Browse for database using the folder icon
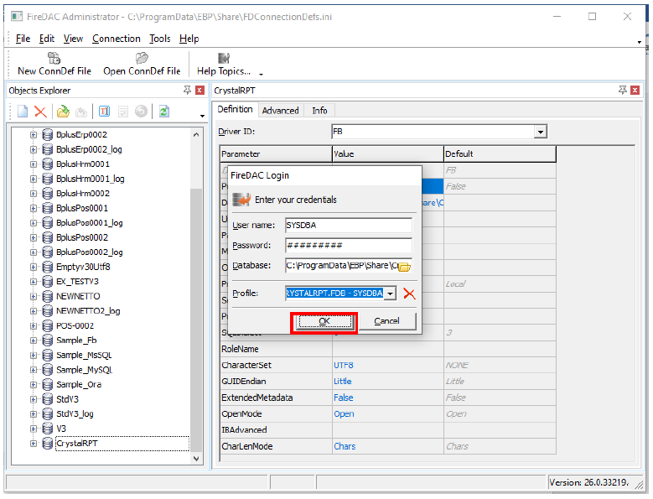This screenshot has height=499, width=653. click(404, 266)
